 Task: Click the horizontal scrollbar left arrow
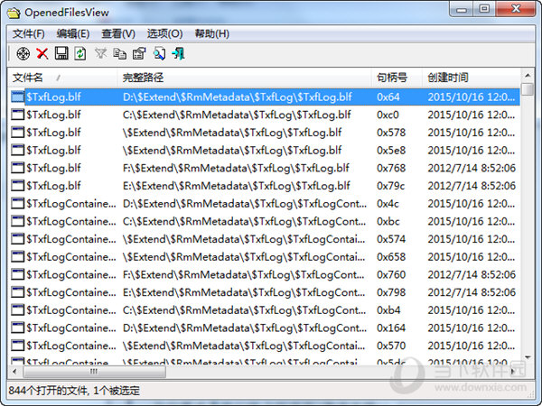(14, 372)
